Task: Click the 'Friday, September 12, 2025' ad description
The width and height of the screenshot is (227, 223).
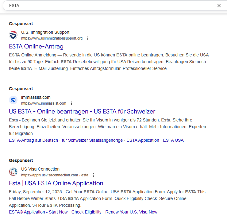Action: (107, 198)
